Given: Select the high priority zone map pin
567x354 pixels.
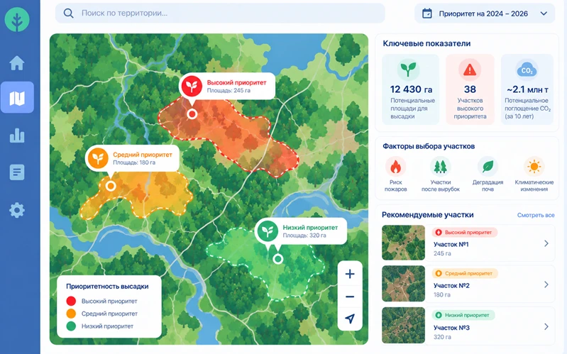Looking at the screenshot, I should click(x=192, y=114).
